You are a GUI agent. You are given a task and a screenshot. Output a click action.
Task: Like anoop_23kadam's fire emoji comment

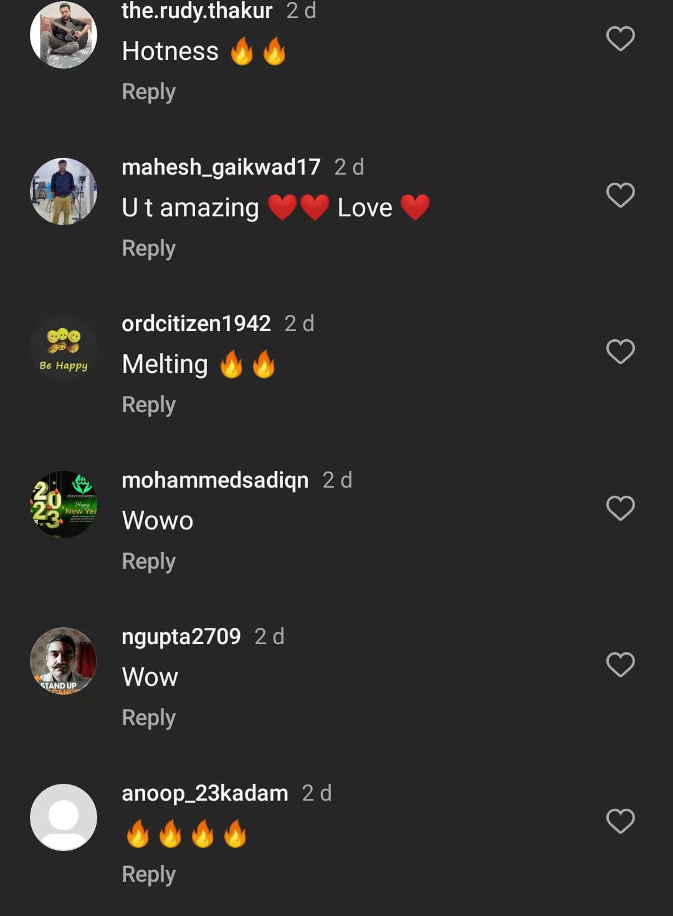pyautogui.click(x=620, y=821)
